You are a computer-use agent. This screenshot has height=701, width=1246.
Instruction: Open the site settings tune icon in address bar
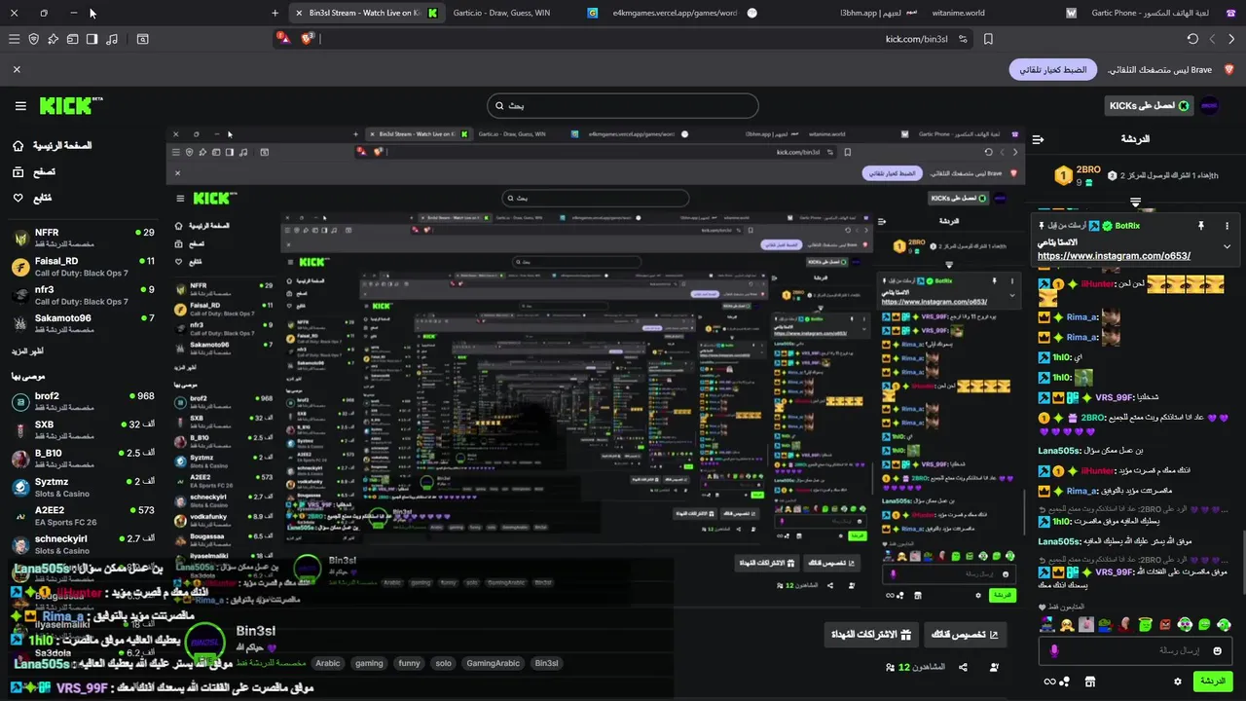click(x=963, y=39)
